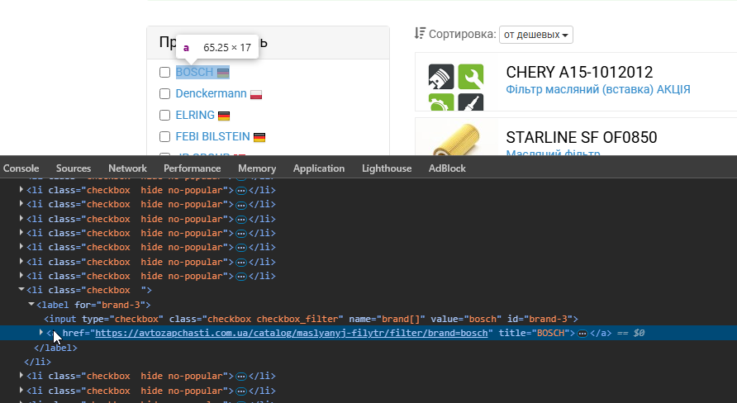Follow the FEBI BILSTEIN brand link
737x403 pixels.
pyautogui.click(x=213, y=137)
